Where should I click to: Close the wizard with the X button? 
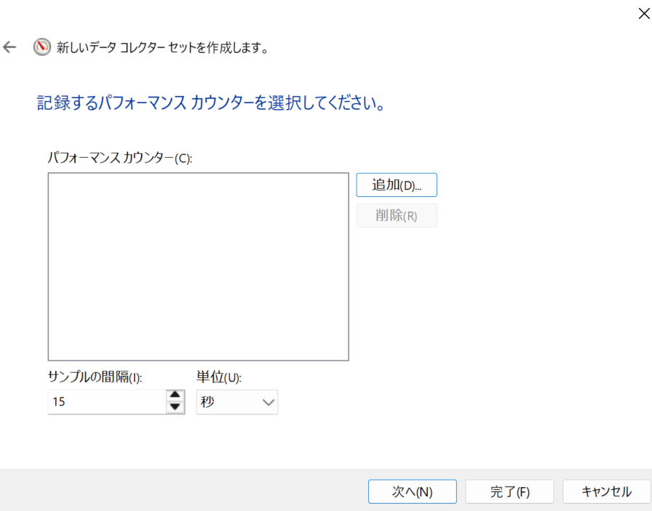pos(644,14)
